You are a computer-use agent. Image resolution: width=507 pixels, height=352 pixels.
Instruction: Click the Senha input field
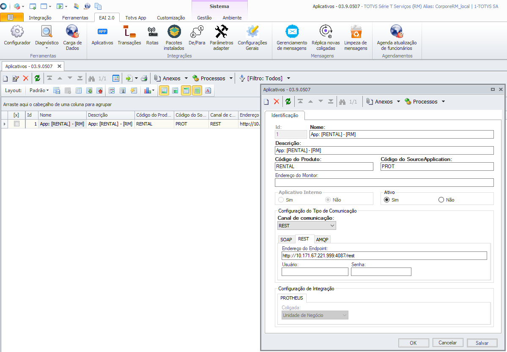point(381,272)
